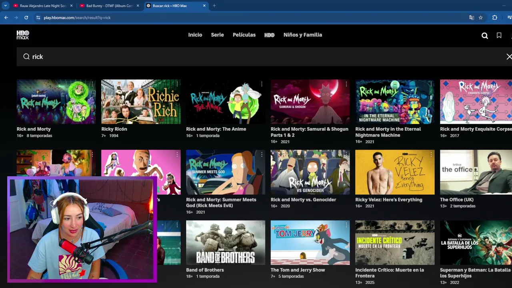
Task: Reload the page
Action: point(26,18)
